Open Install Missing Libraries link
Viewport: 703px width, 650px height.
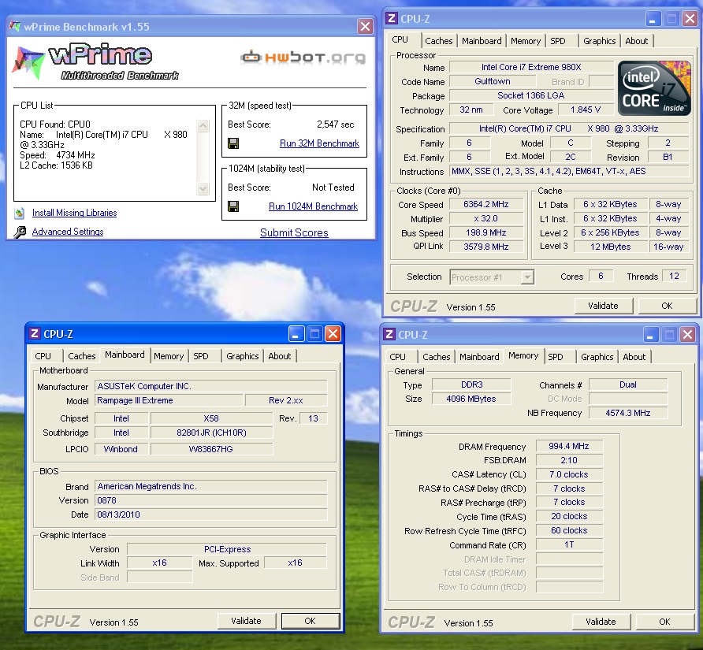pos(74,213)
